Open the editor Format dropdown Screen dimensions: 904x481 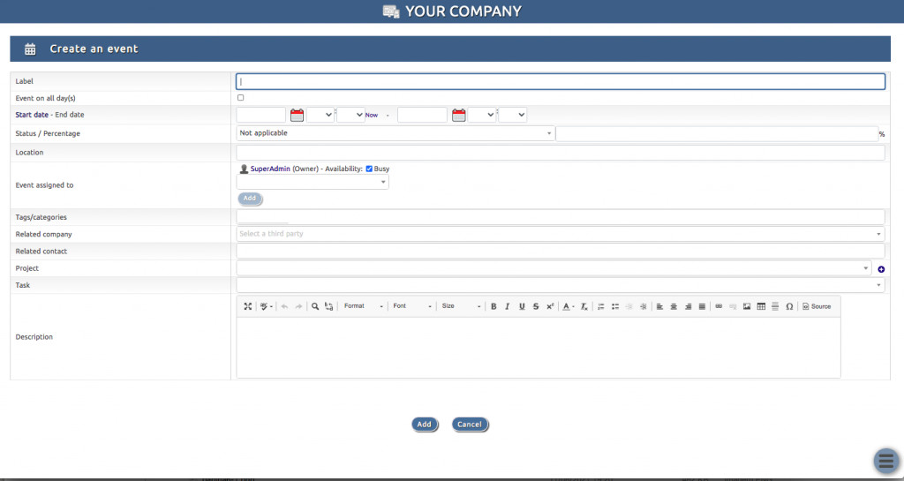pyautogui.click(x=363, y=306)
